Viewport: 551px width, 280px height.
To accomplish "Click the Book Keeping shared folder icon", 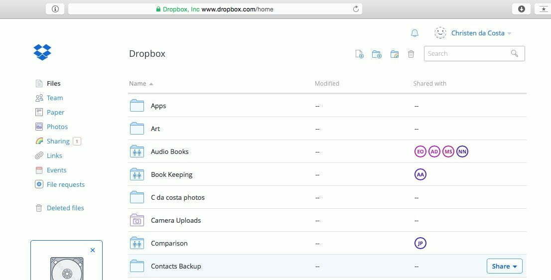I will 137,174.
